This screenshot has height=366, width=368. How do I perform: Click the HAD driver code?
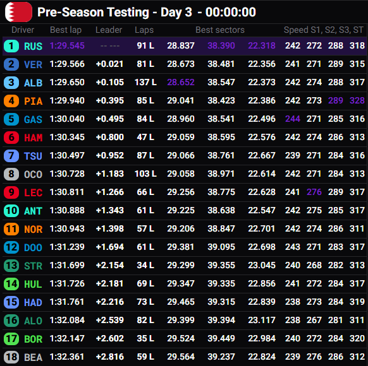33,302
